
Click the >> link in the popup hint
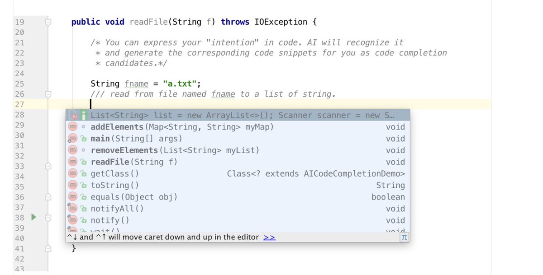pyautogui.click(x=269, y=238)
